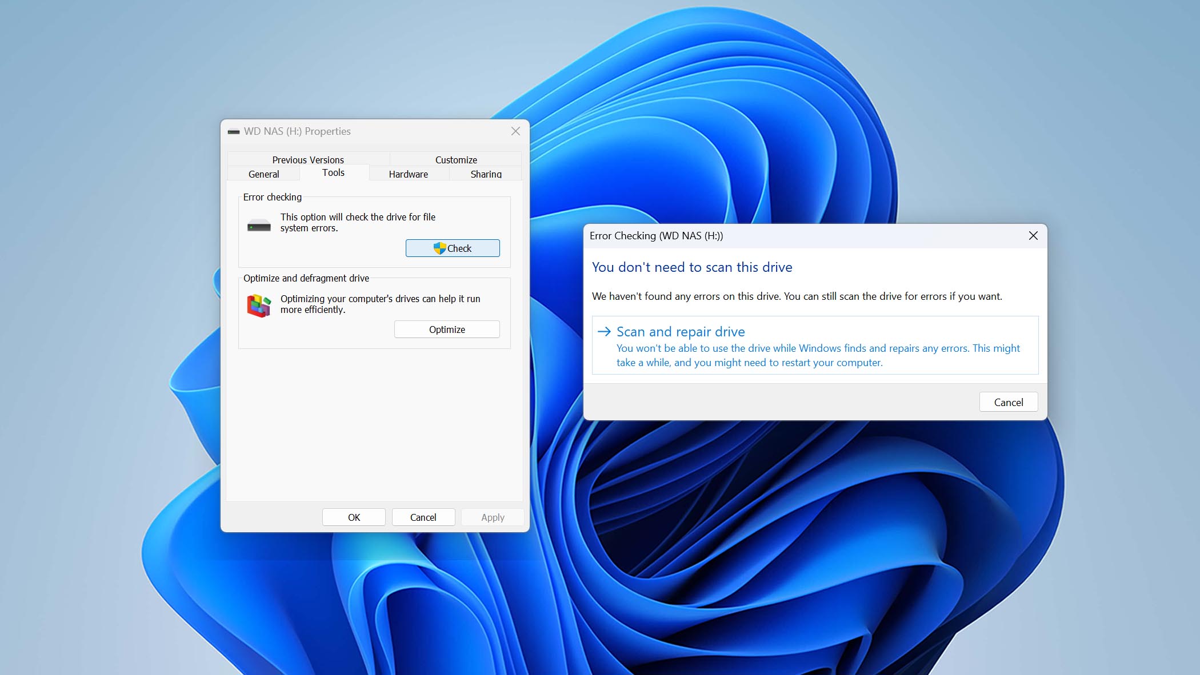Viewport: 1200px width, 675px height.
Task: Click the drive icon in Properties title bar
Action: pyautogui.click(x=233, y=131)
